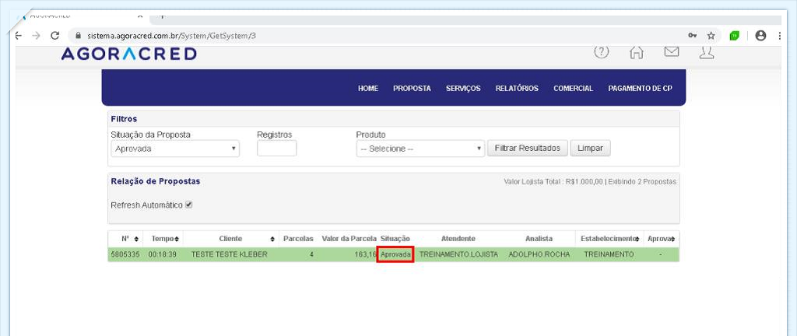Click the Valor Lojista Total summary text
The image size is (797, 336).
tap(553, 182)
